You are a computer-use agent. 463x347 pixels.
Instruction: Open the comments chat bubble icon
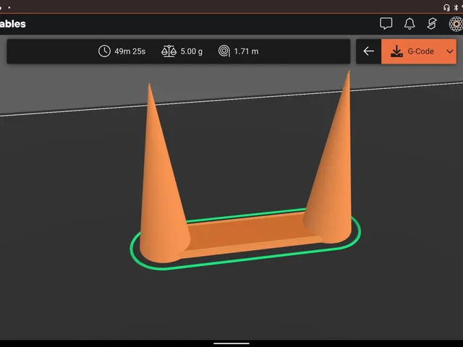pyautogui.click(x=386, y=24)
